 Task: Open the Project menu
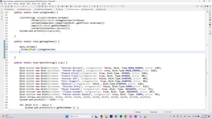coord(34,4)
